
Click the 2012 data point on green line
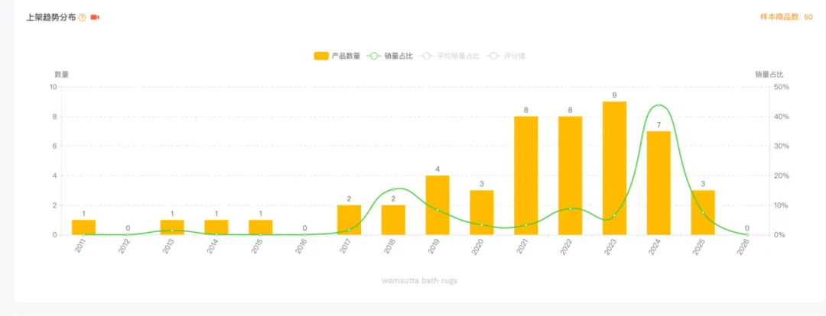click(128, 234)
